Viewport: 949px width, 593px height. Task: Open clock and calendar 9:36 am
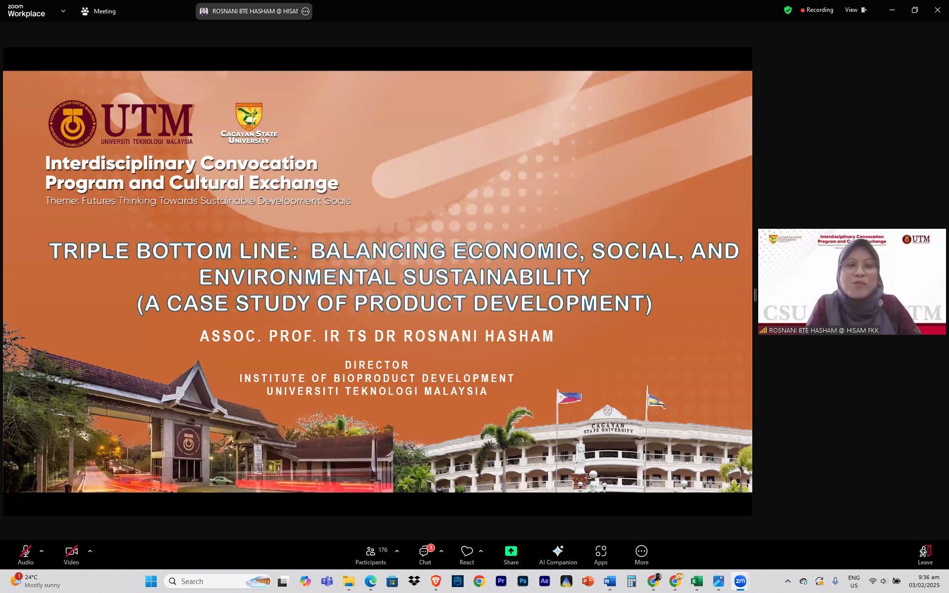click(924, 581)
